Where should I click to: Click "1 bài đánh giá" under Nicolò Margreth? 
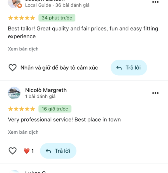pos(40,97)
